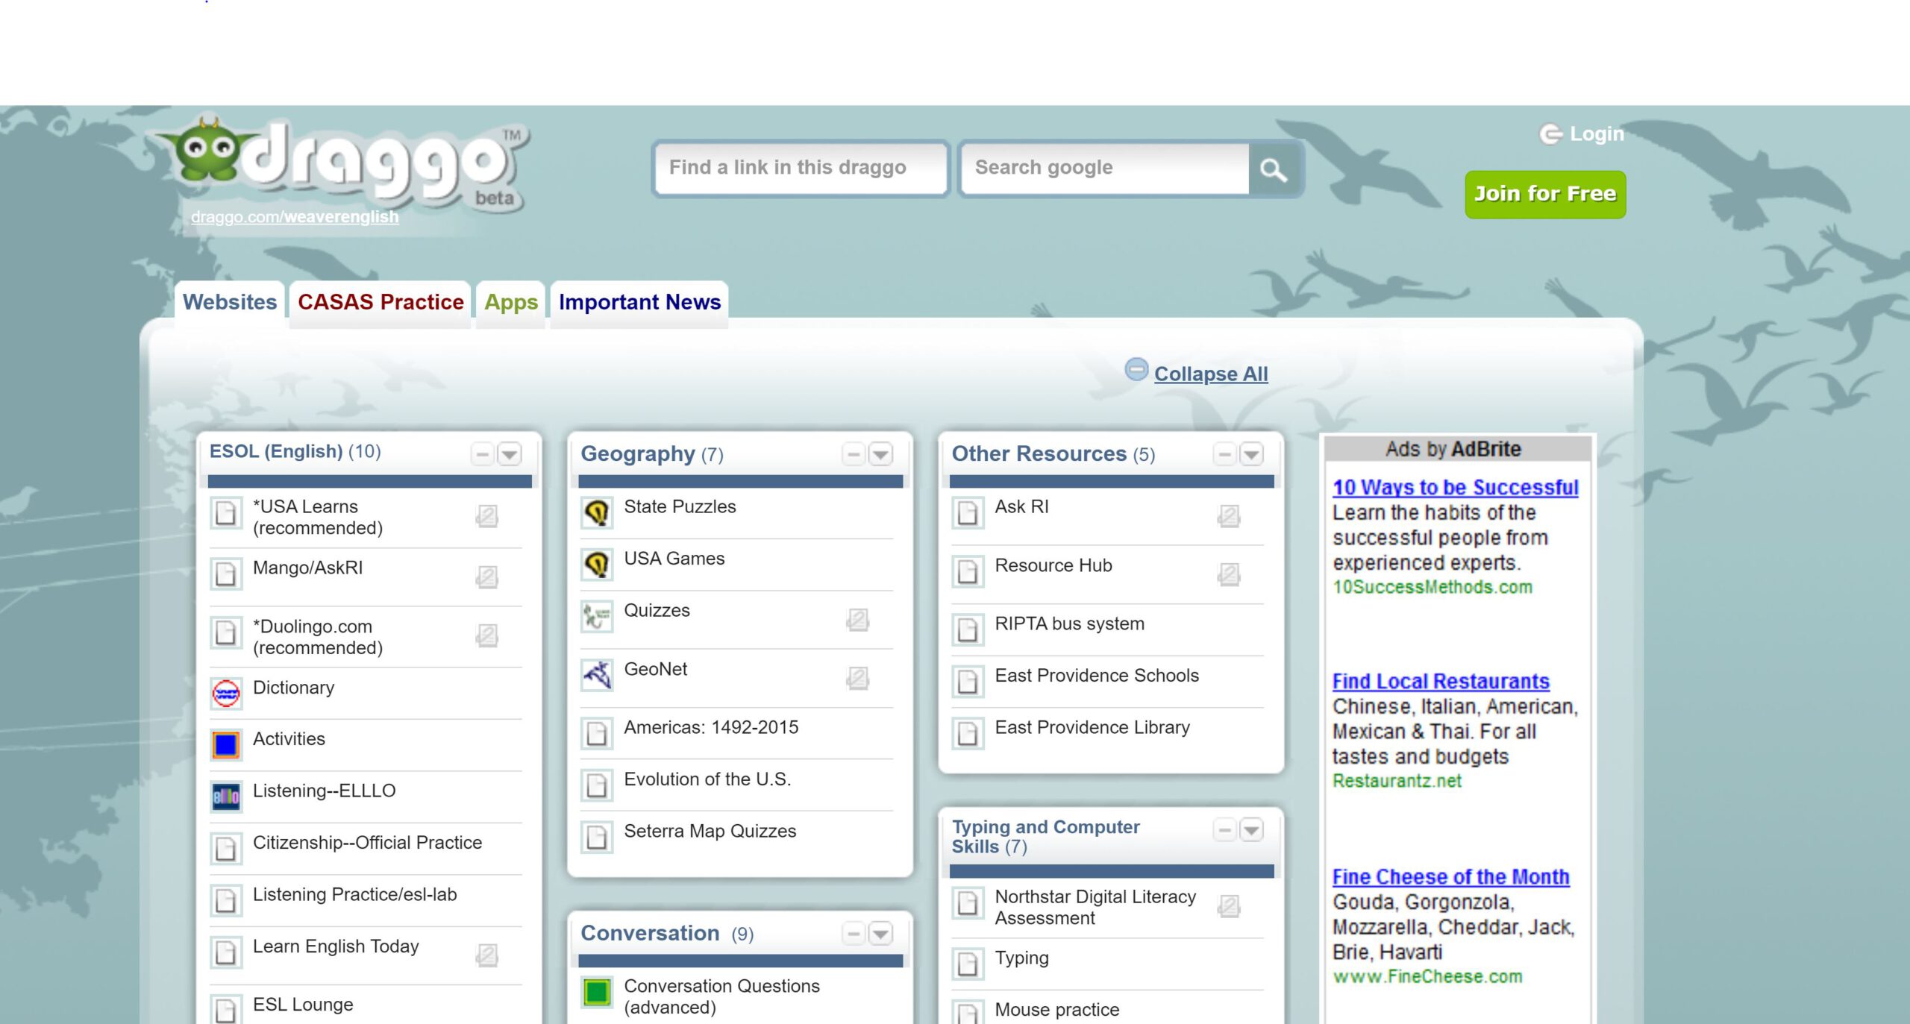The image size is (1910, 1024).
Task: Open the Listening Practice/esl-lab link
Action: (354, 894)
